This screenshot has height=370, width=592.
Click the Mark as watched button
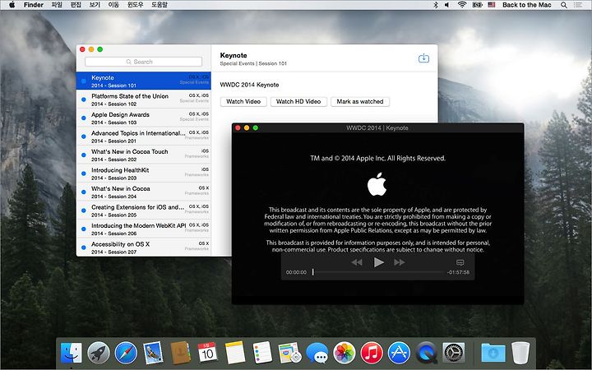(360, 102)
